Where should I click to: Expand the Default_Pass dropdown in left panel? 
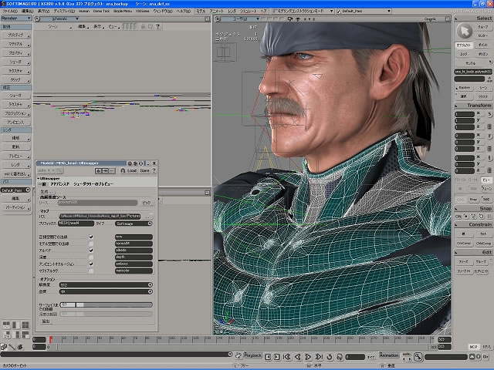(16, 190)
